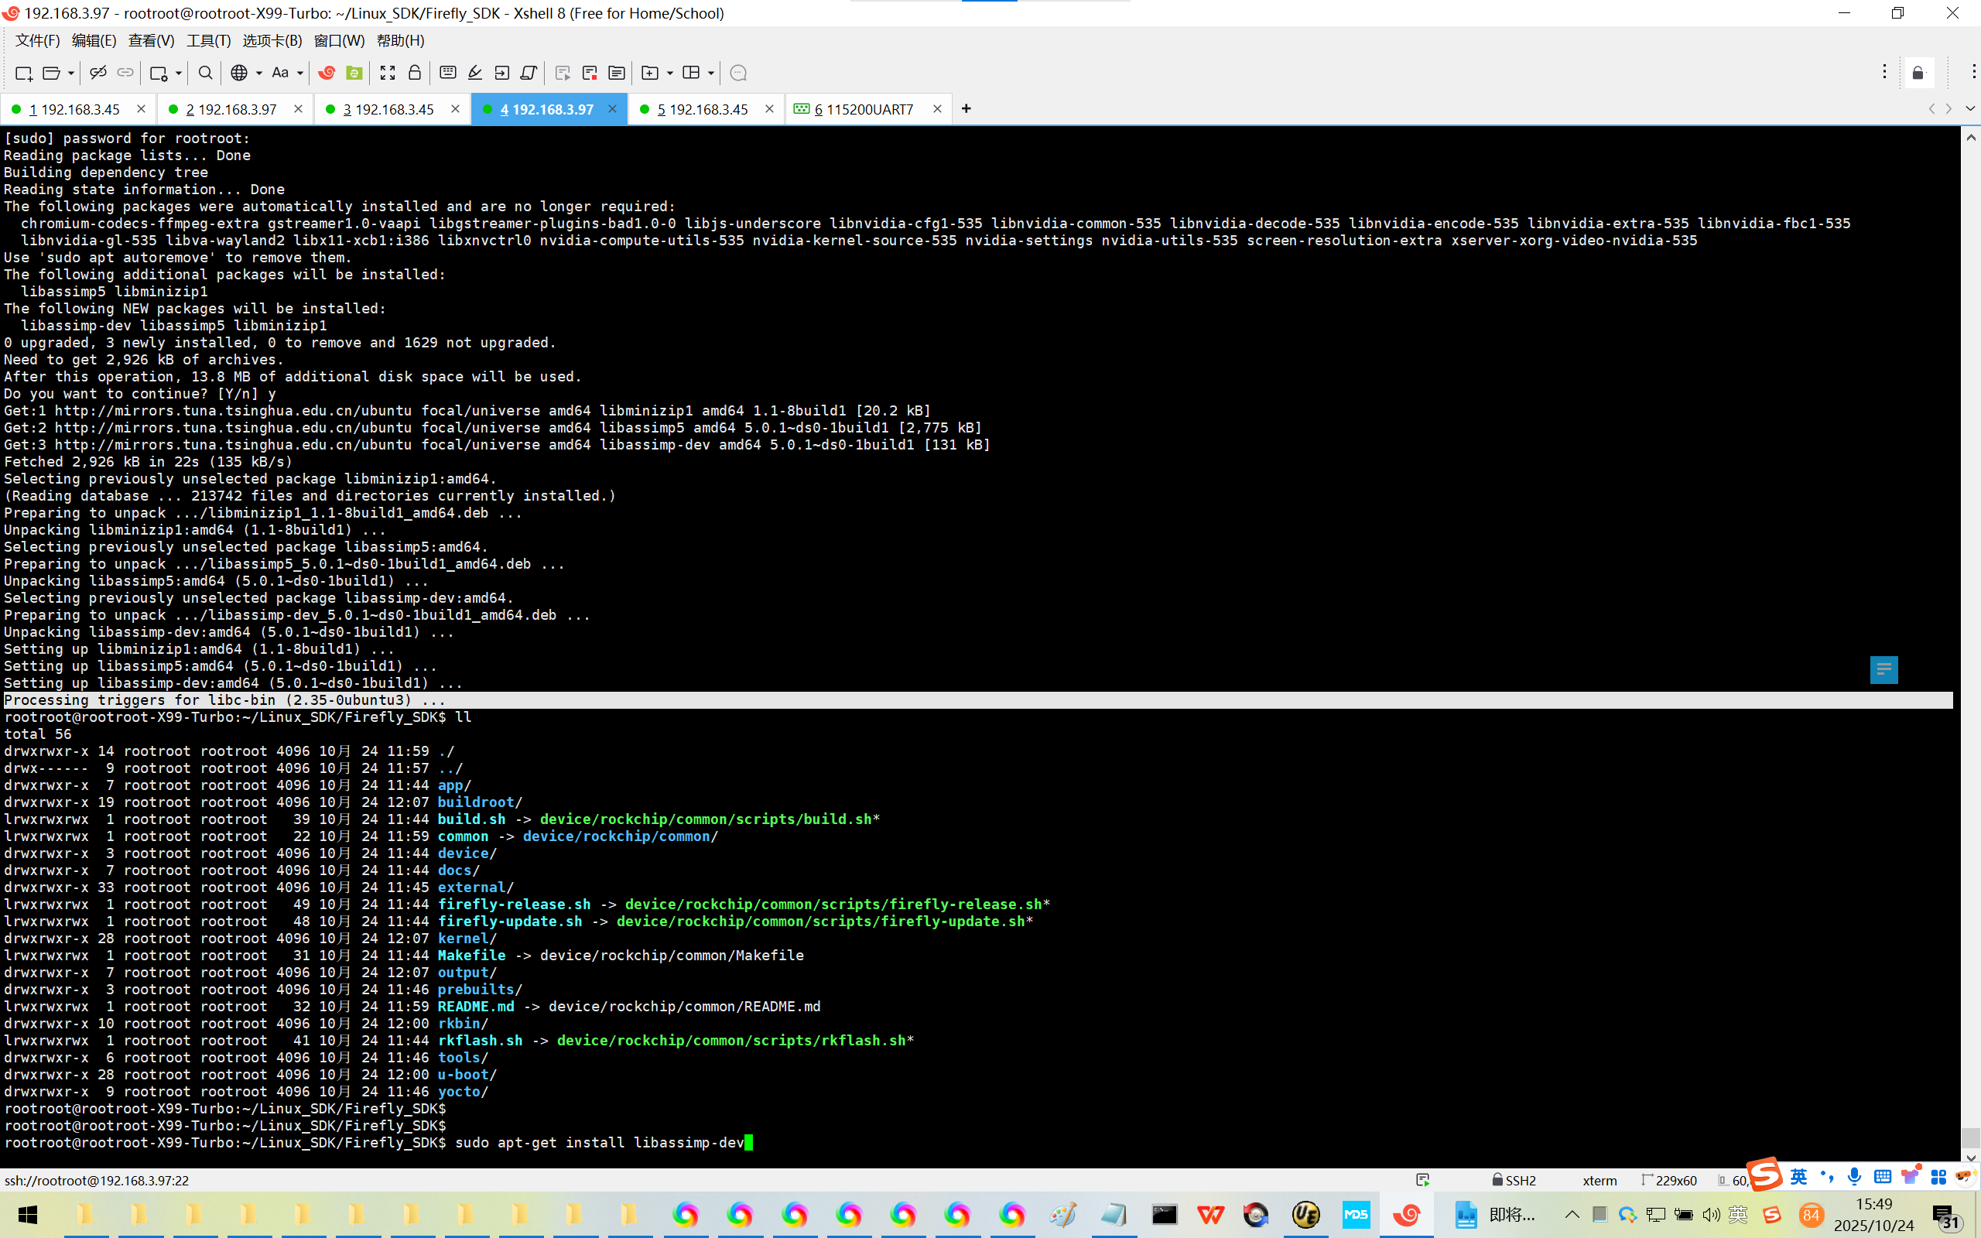Click the red Xmanager swirl icon
This screenshot has width=1981, height=1238.
[x=327, y=73]
